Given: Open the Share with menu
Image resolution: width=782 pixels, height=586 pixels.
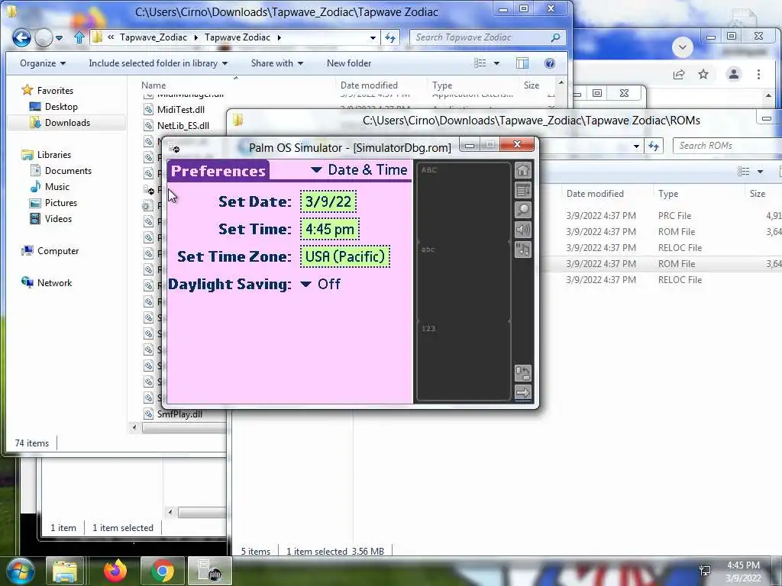Looking at the screenshot, I should tap(276, 63).
